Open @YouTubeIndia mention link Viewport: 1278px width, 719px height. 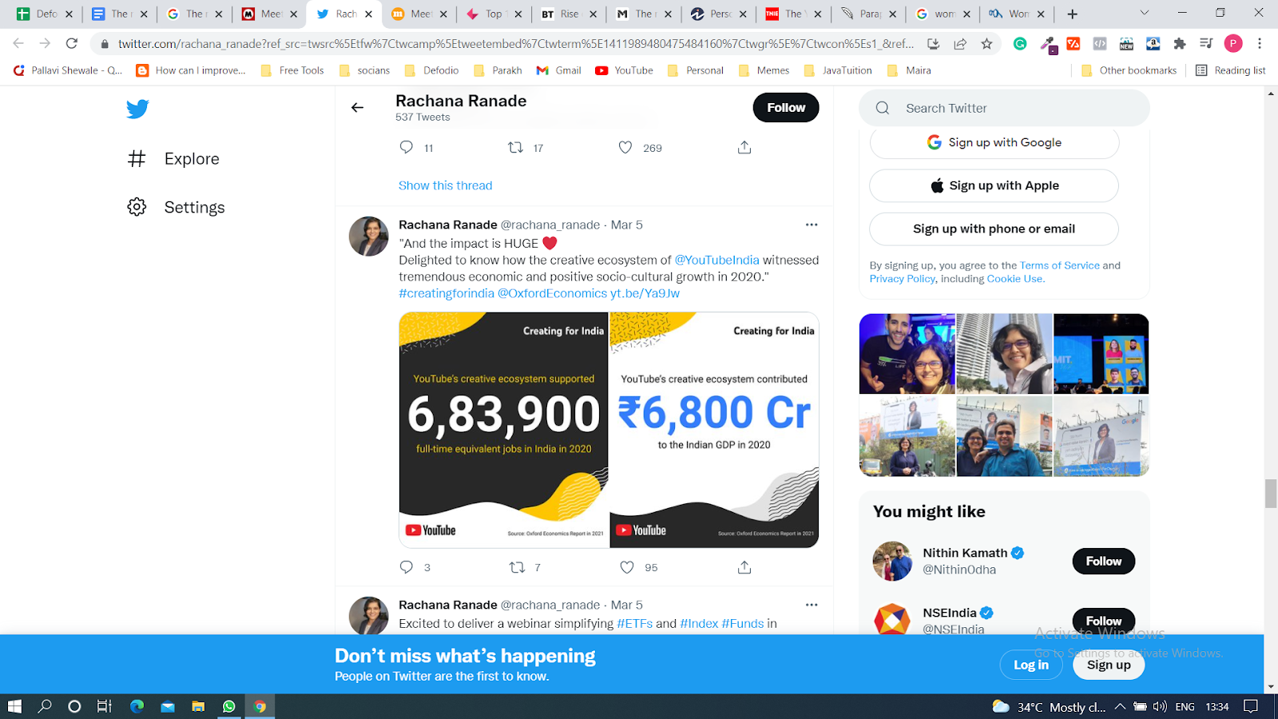[717, 260]
